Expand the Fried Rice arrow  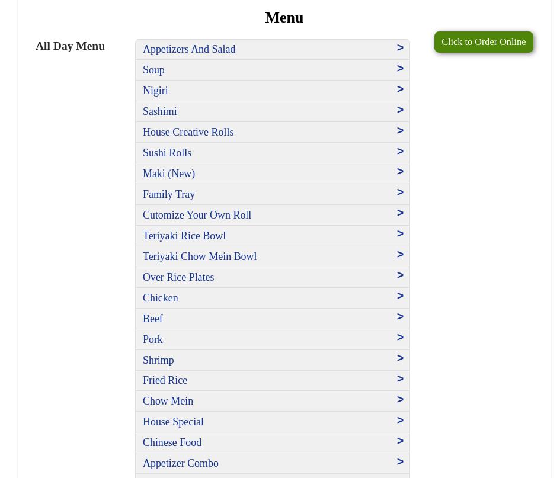400,379
